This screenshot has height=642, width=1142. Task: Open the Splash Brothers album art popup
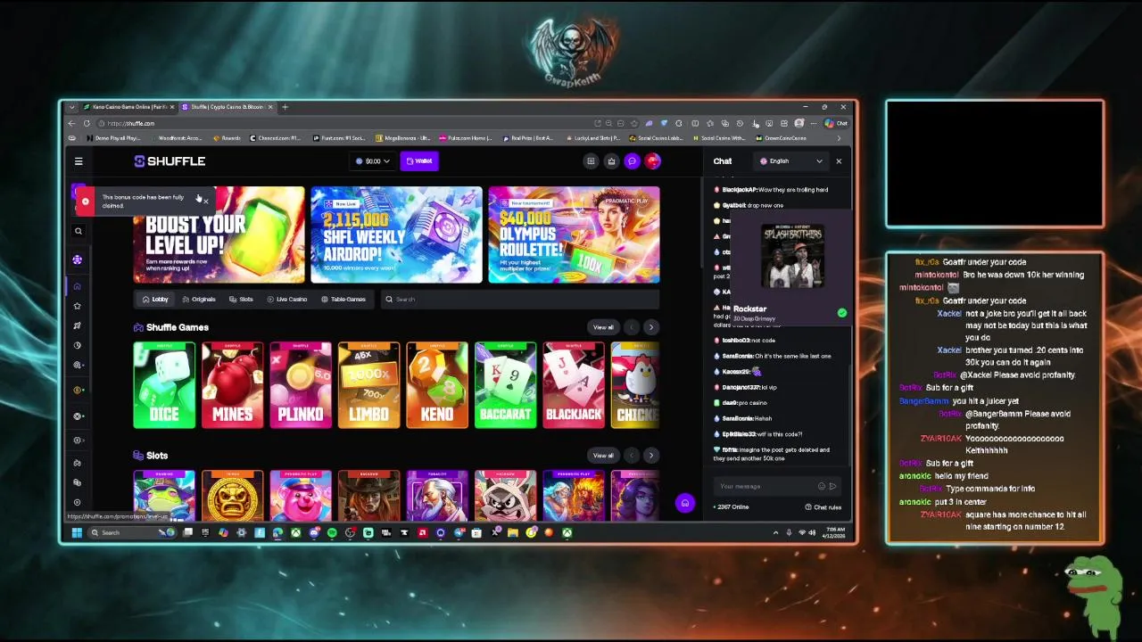[792, 256]
